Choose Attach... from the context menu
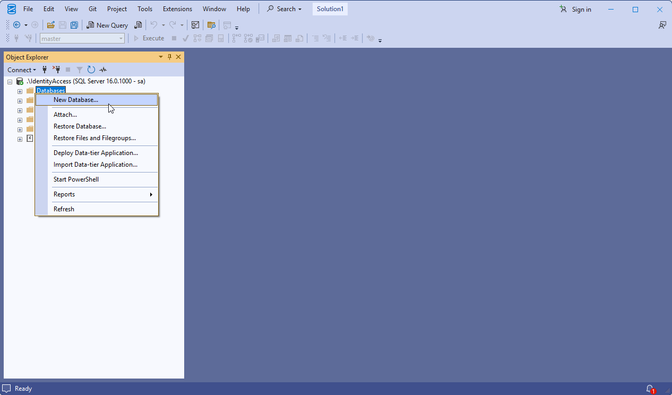The image size is (672, 395). coord(97,115)
